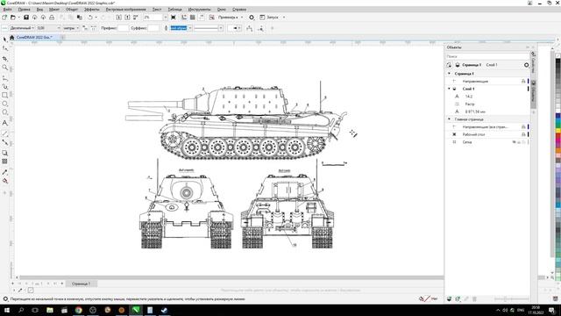Open the dimension units dropdown
The width and height of the screenshot is (561, 316).
point(78,28)
